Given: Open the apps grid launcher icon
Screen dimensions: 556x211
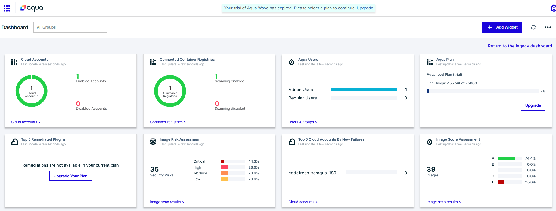Looking at the screenshot, I should click(x=7, y=8).
